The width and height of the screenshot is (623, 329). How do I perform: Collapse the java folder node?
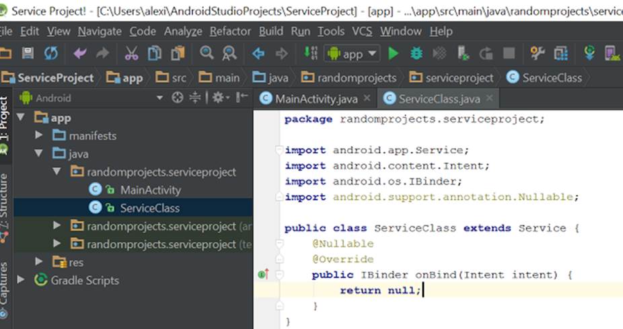tap(38, 153)
